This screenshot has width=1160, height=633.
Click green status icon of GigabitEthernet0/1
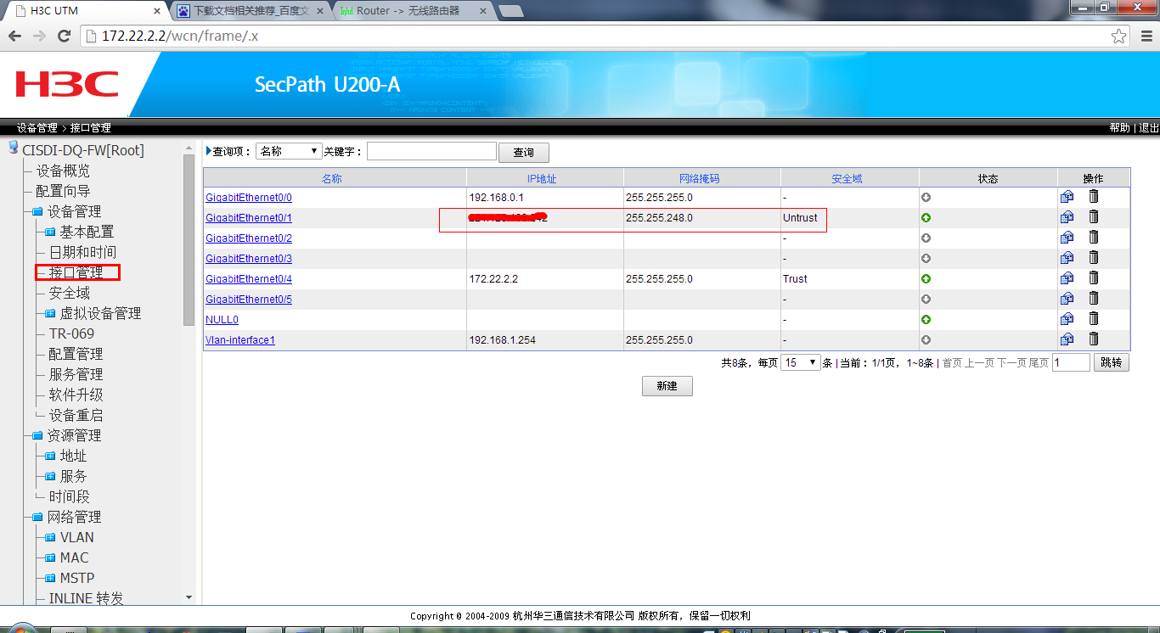pyautogui.click(x=926, y=218)
